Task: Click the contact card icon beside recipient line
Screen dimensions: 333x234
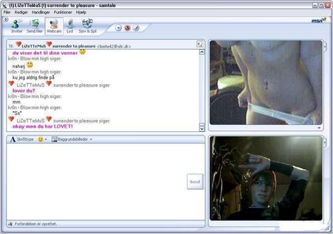Action: (x=200, y=44)
